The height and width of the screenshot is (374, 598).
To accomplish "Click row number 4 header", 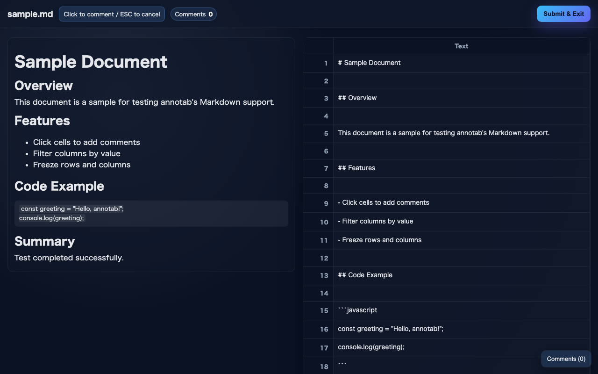I will point(318,116).
